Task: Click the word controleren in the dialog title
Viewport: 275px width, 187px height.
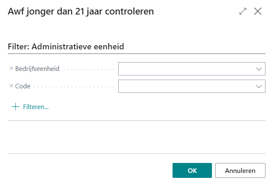Action: [132, 12]
